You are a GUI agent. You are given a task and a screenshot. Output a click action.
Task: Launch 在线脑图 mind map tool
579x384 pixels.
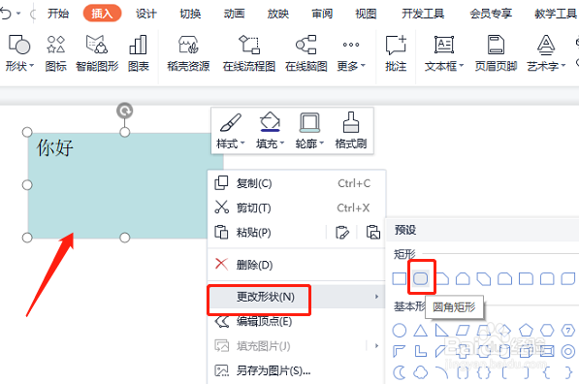click(306, 53)
